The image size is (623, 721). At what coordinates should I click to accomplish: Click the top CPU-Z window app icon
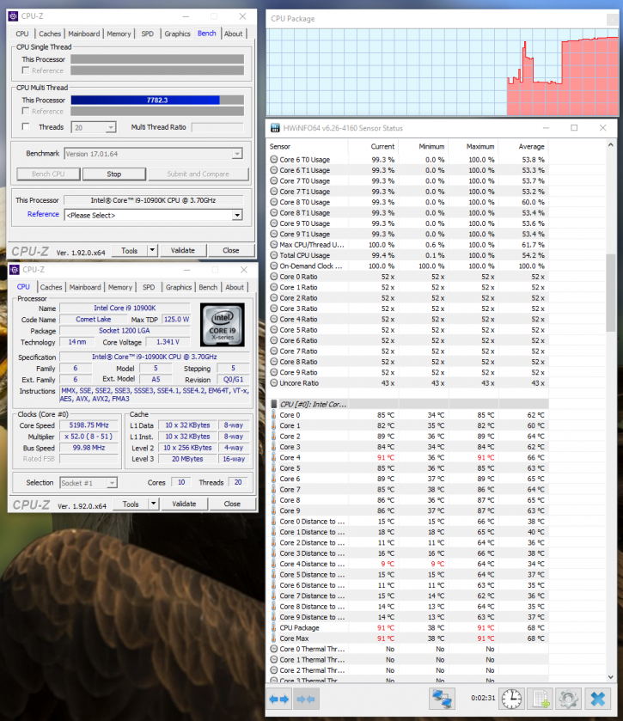(x=14, y=16)
